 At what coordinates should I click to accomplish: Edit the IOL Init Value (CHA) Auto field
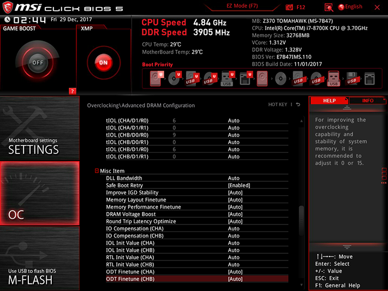pyautogui.click(x=234, y=243)
